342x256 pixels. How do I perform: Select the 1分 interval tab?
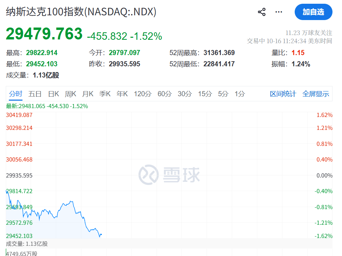(240, 94)
